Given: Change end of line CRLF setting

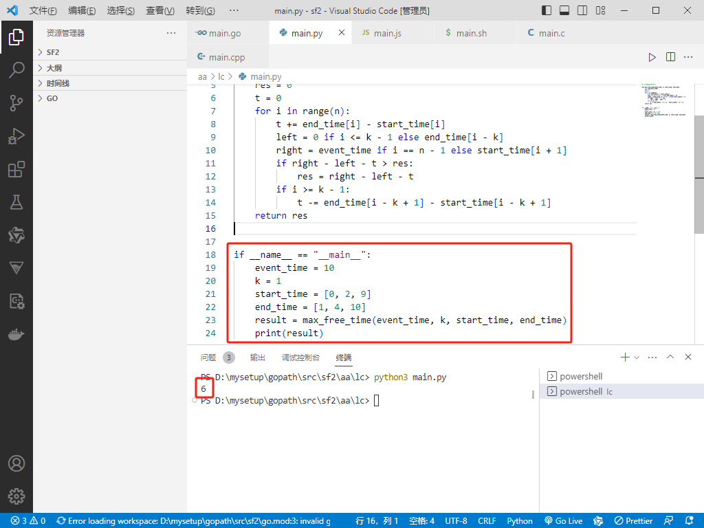Looking at the screenshot, I should [x=487, y=521].
